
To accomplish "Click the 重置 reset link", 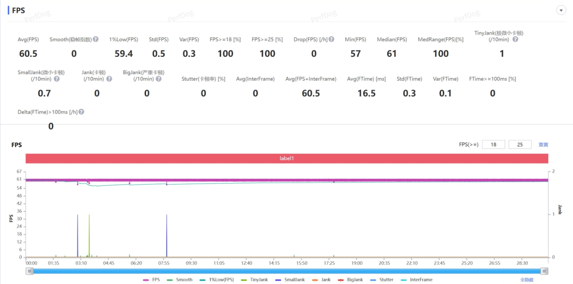I will [x=543, y=145].
